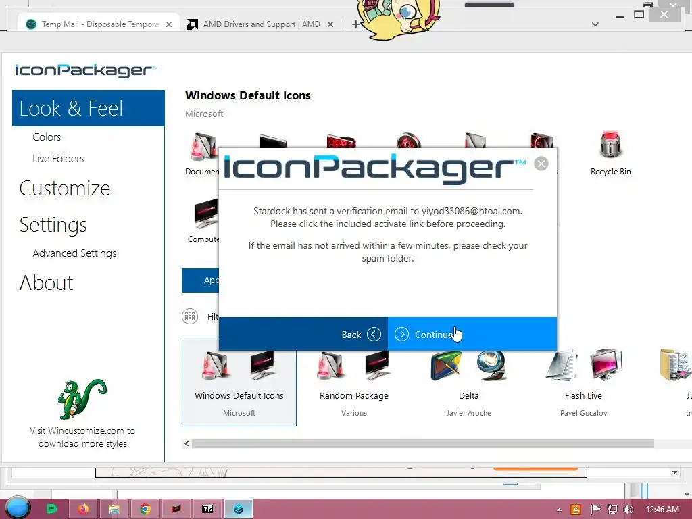The width and height of the screenshot is (692, 519).
Task: Click the Windows Default Icons heading
Action: (247, 95)
